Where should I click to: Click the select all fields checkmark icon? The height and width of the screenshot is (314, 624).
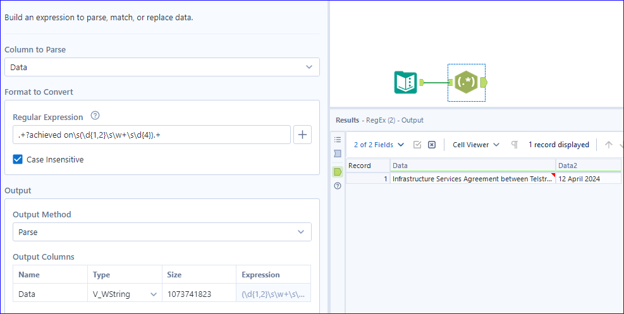tap(417, 145)
